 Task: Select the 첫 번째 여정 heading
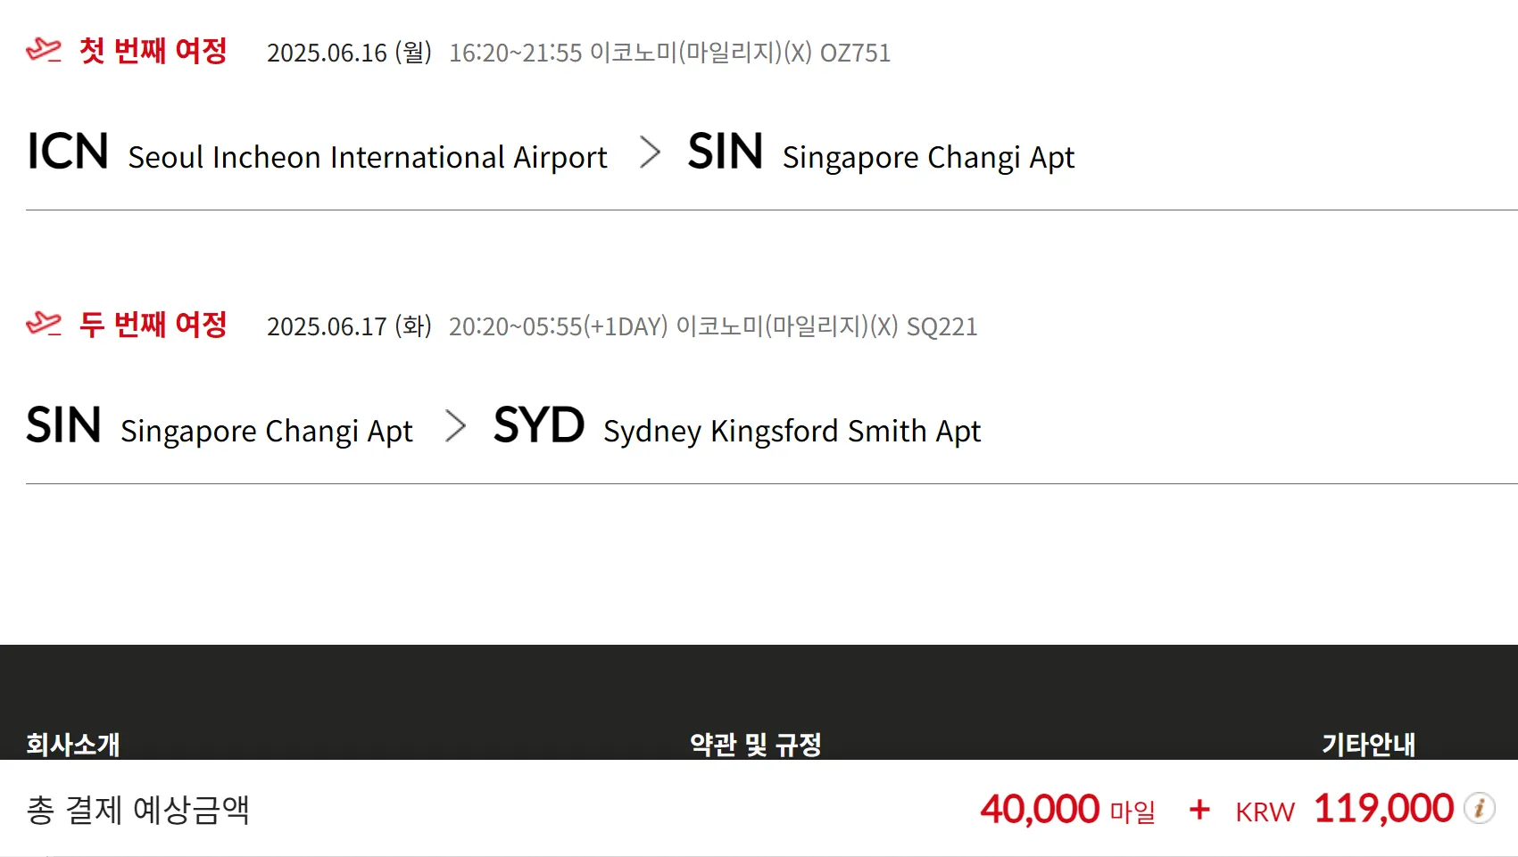coord(153,51)
